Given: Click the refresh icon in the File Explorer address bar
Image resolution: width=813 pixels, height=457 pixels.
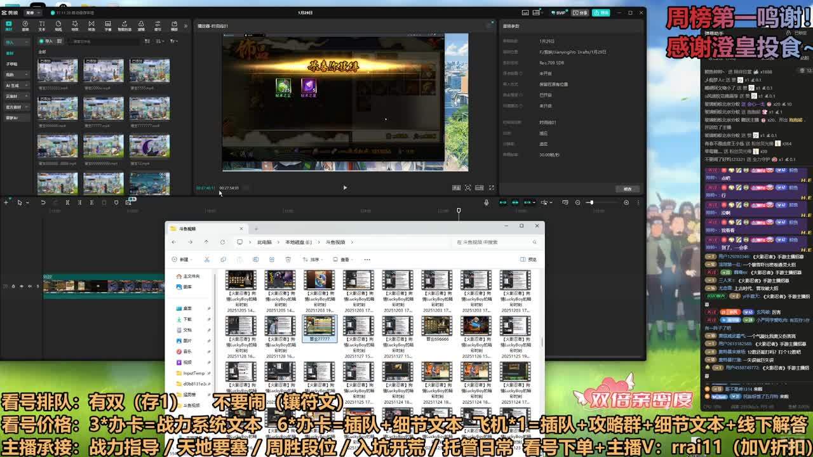Looking at the screenshot, I should pos(222,242).
